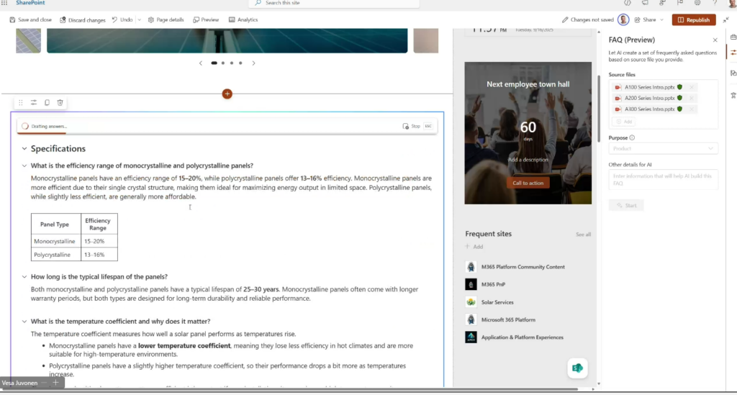Go to next carousel slide
The width and height of the screenshot is (737, 395).
coord(254,63)
